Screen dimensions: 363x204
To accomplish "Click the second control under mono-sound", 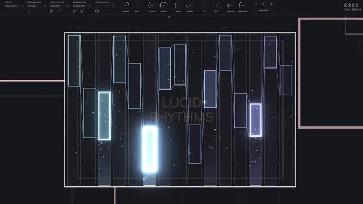I will pos(59,11).
